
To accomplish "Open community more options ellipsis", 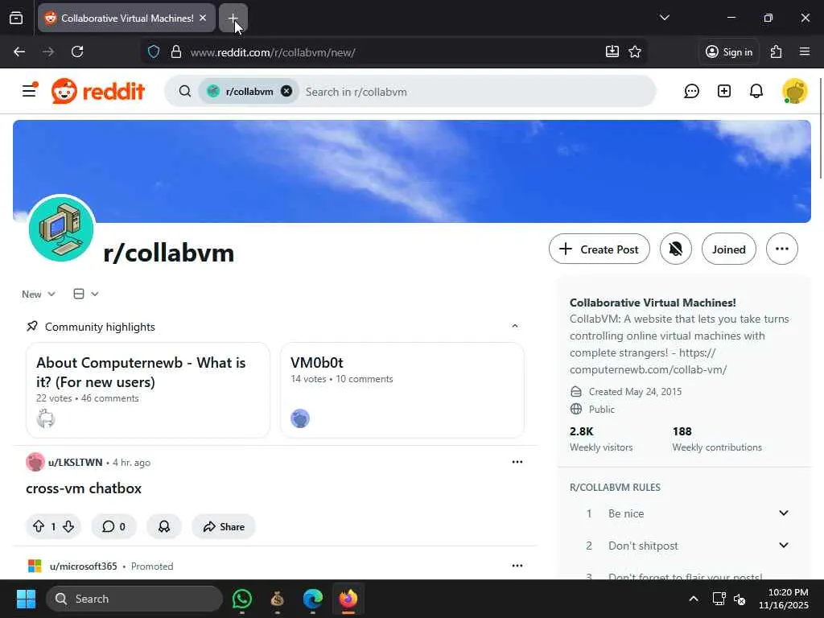I will [x=782, y=249].
